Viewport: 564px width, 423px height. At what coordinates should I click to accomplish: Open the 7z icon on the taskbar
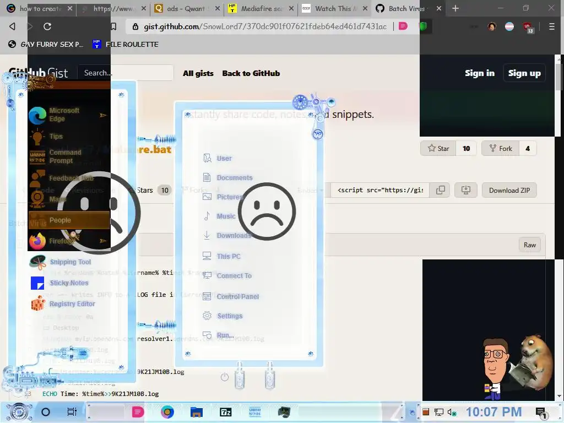click(x=225, y=412)
